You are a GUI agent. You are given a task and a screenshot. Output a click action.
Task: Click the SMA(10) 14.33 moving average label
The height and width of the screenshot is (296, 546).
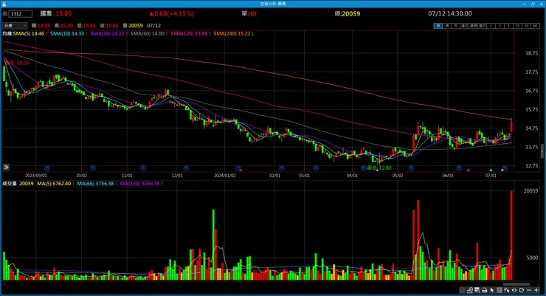[69, 33]
